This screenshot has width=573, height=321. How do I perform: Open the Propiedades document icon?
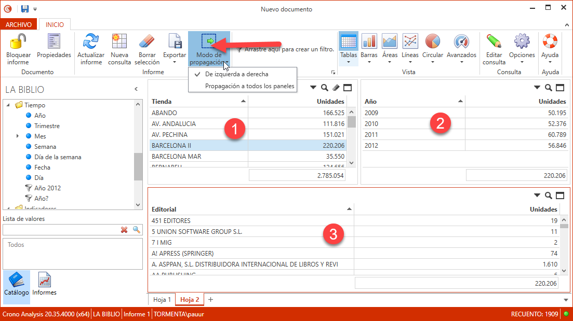click(x=54, y=41)
